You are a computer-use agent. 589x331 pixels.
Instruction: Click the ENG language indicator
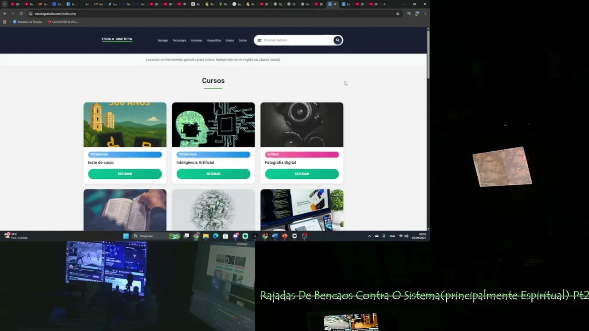[x=392, y=236]
